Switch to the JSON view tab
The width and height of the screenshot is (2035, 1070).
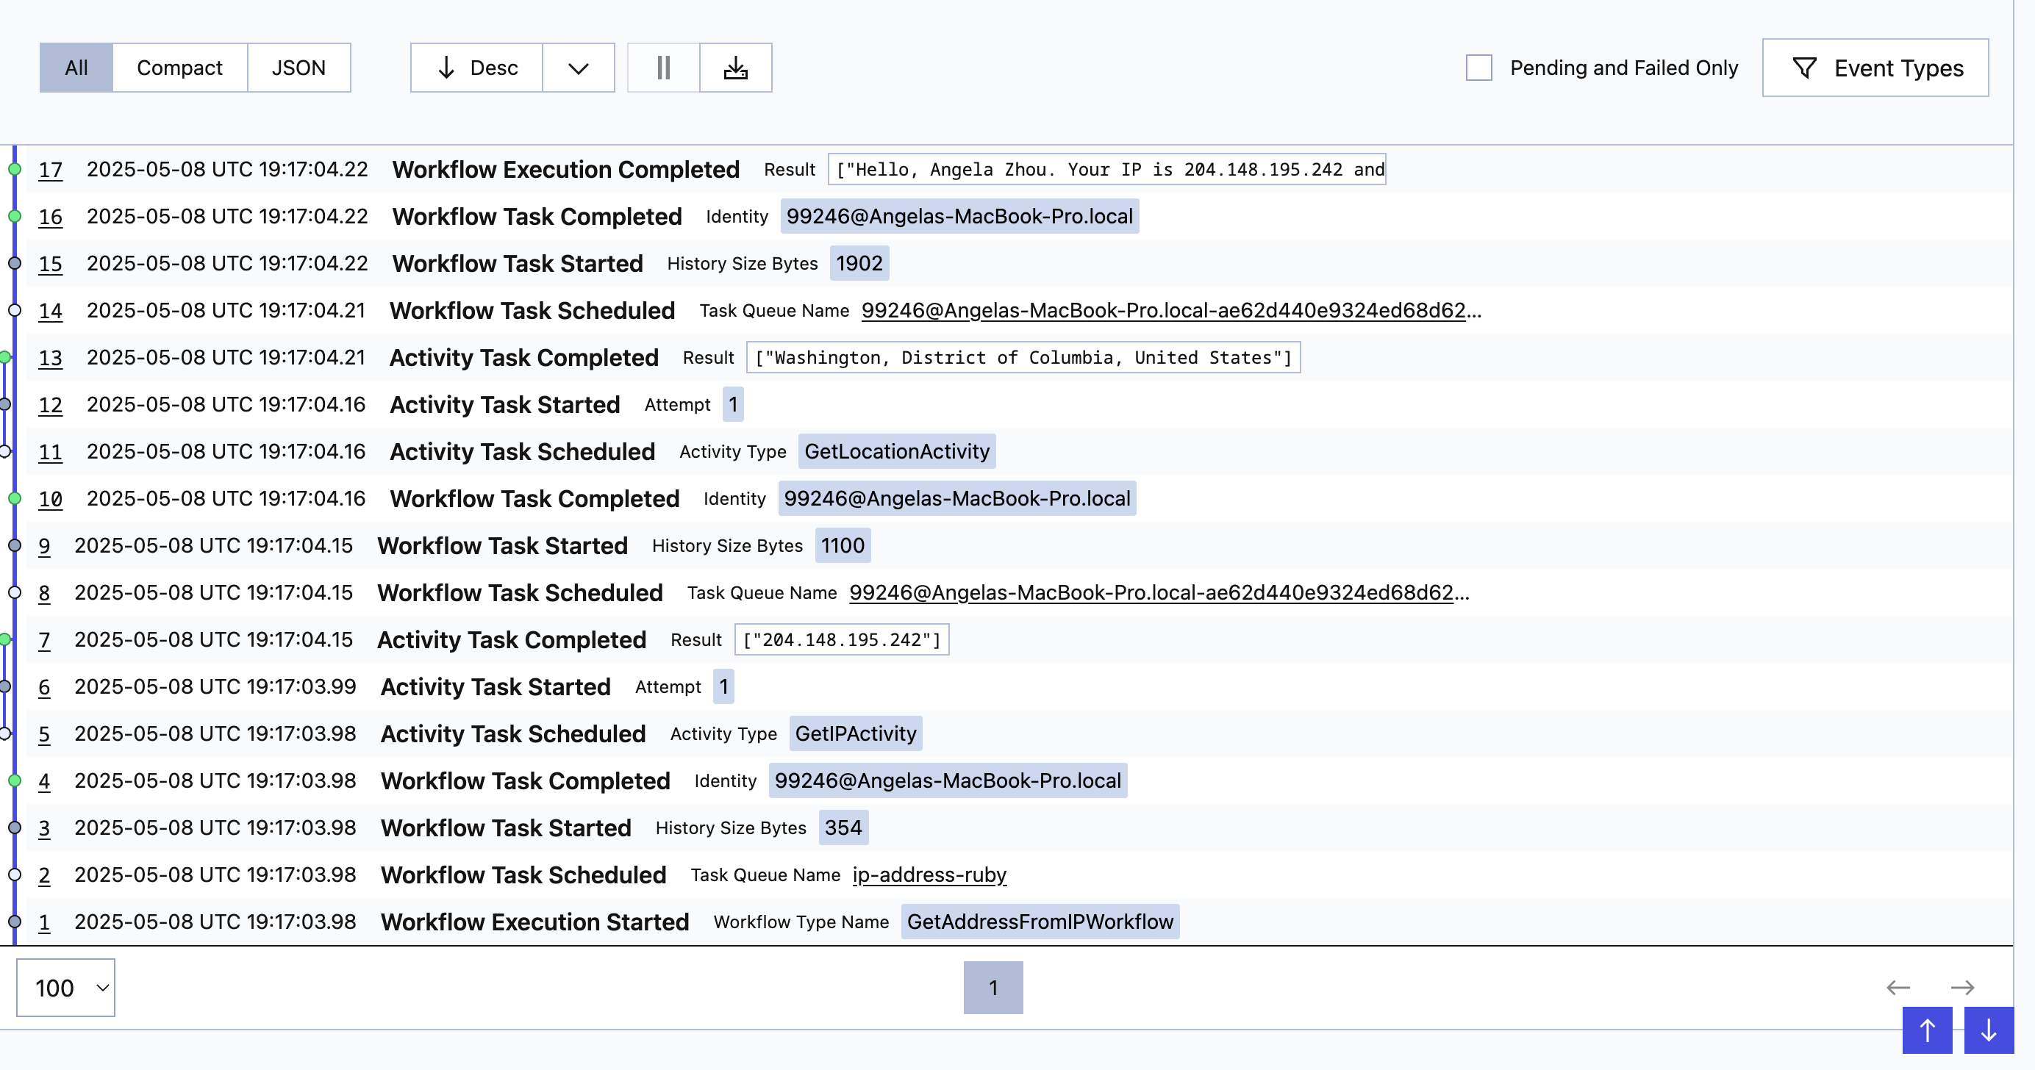point(298,67)
